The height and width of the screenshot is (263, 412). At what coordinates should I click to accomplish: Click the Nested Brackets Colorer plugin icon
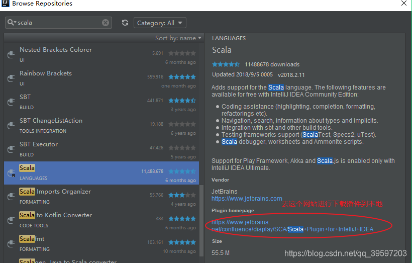pyautogui.click(x=11, y=54)
